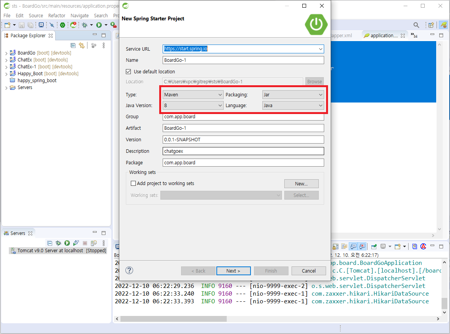The height and width of the screenshot is (334, 450).
Task: Start the server in debug mode icon
Action: tap(58, 243)
